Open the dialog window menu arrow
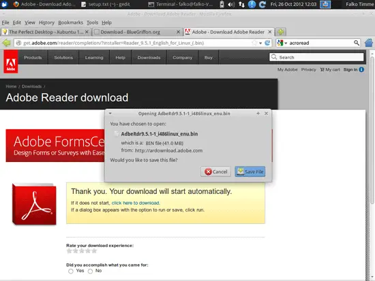The image size is (375, 281). pos(110,114)
